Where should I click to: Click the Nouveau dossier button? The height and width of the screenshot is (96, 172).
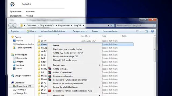click(x=110, y=31)
